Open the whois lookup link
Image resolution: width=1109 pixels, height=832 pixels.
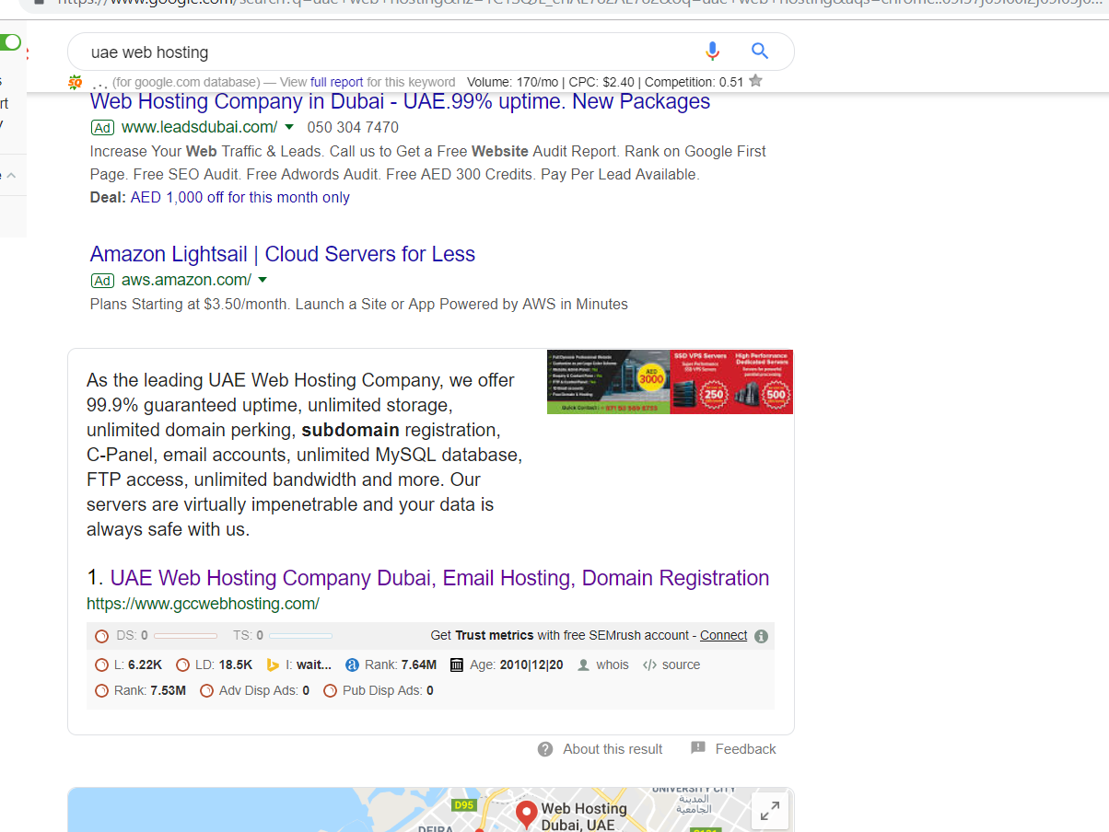click(x=613, y=664)
